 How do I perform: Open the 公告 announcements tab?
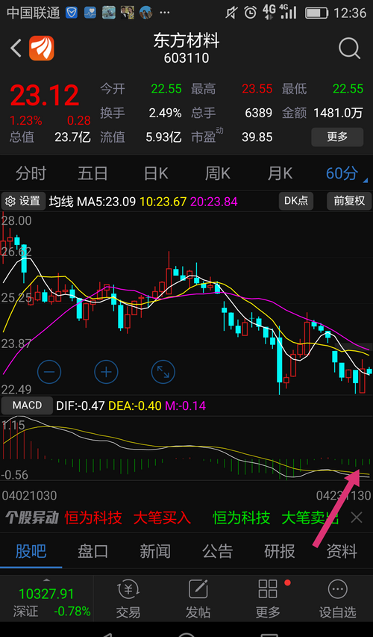point(218,552)
